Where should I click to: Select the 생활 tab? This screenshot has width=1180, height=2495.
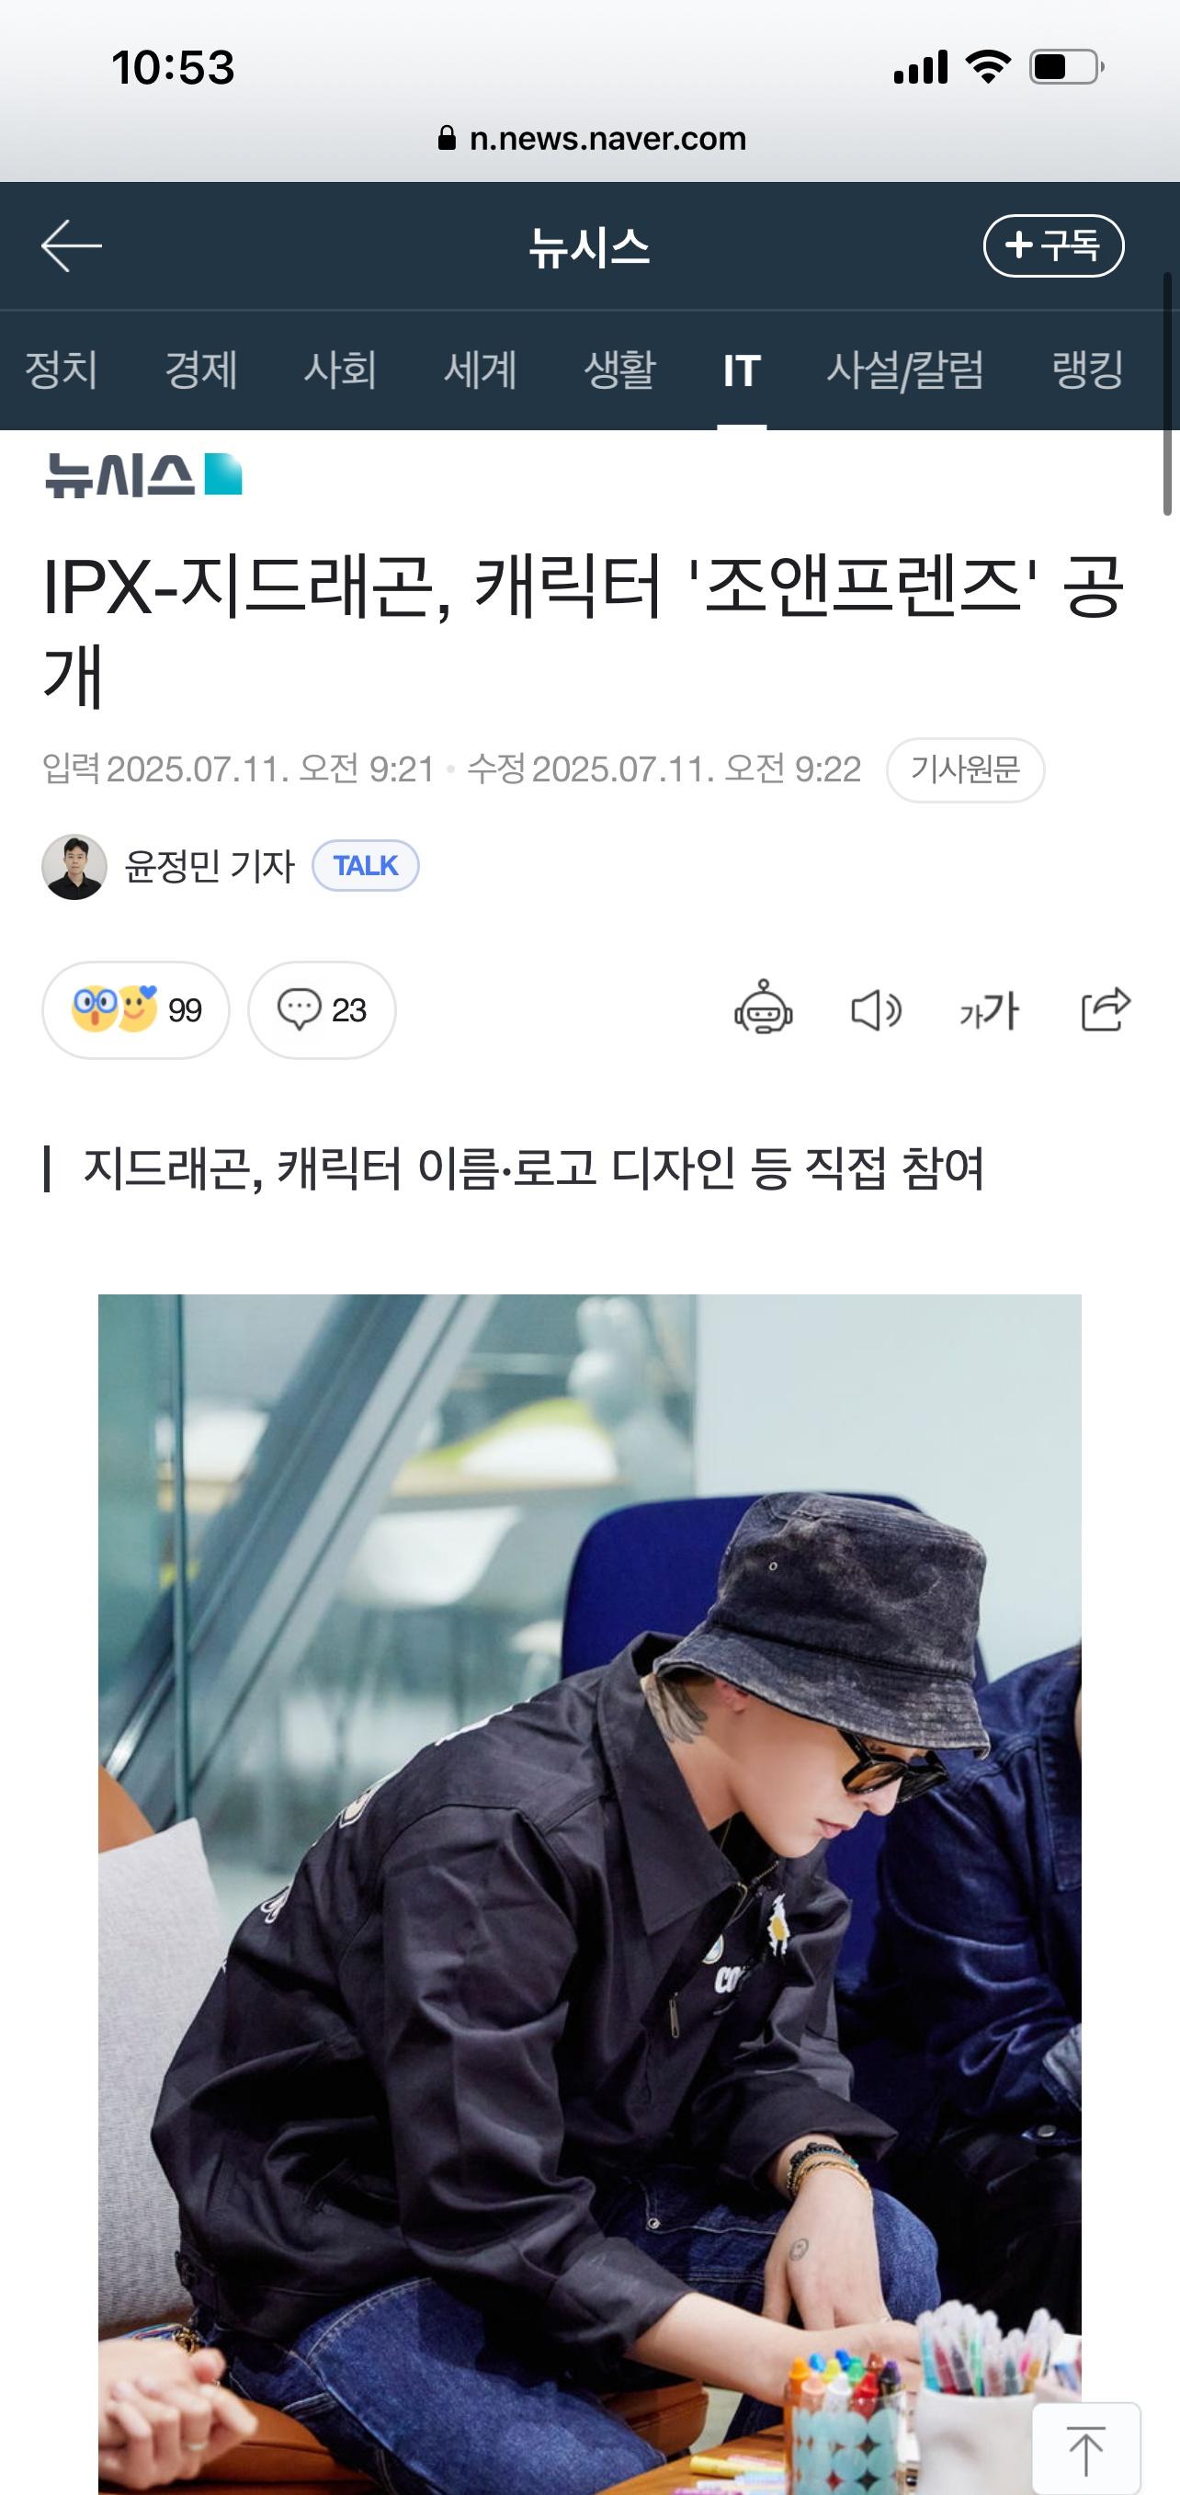click(x=619, y=370)
